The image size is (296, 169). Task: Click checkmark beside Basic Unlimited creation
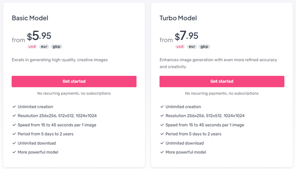click(x=14, y=107)
